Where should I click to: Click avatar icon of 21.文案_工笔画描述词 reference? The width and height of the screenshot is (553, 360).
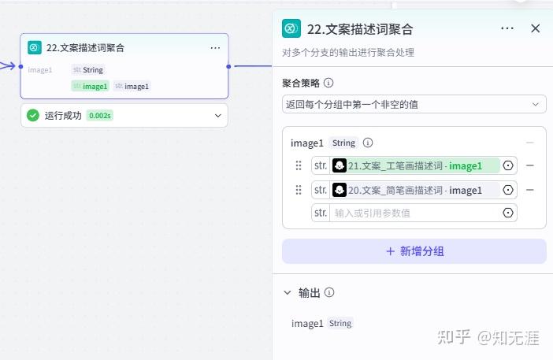tap(340, 165)
